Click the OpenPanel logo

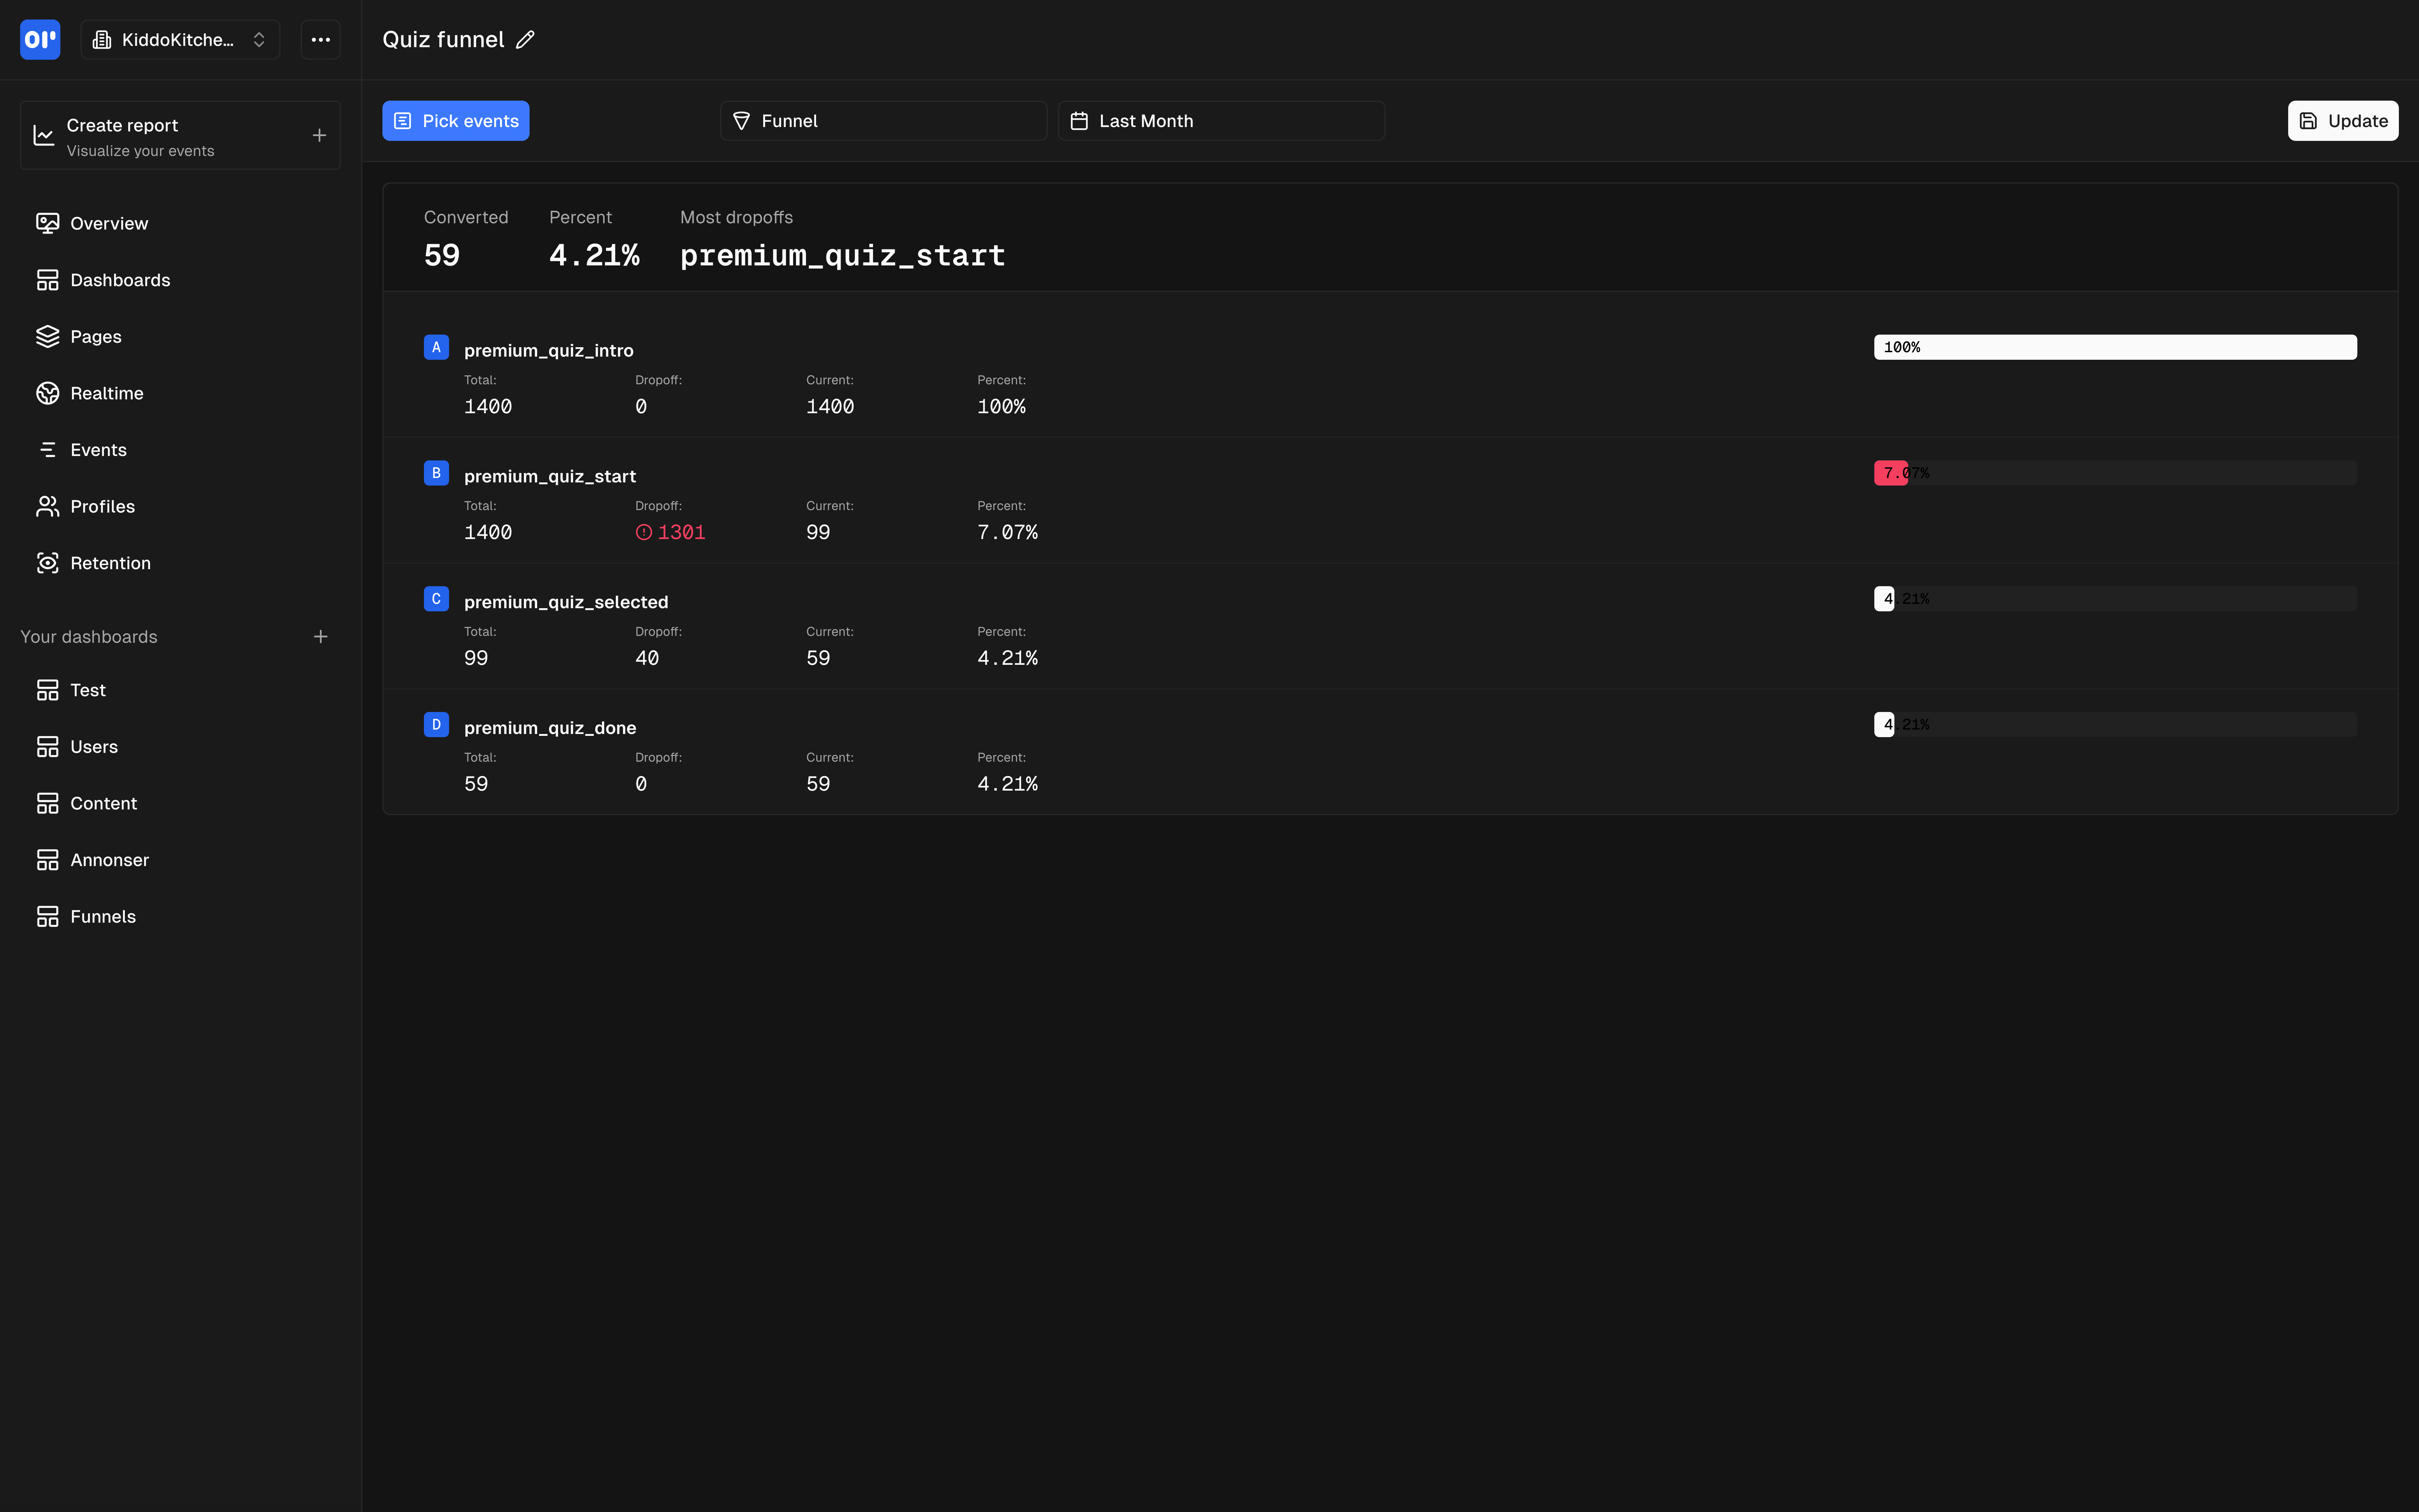tap(40, 40)
